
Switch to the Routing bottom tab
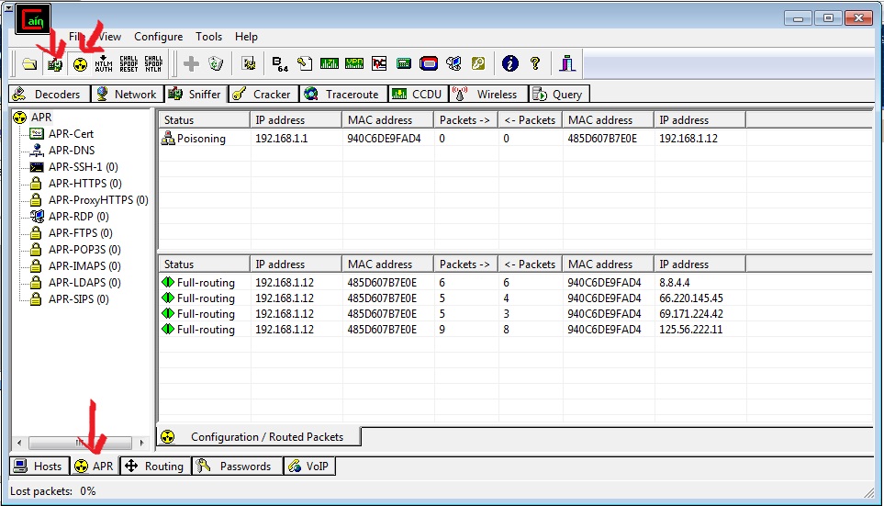(156, 466)
